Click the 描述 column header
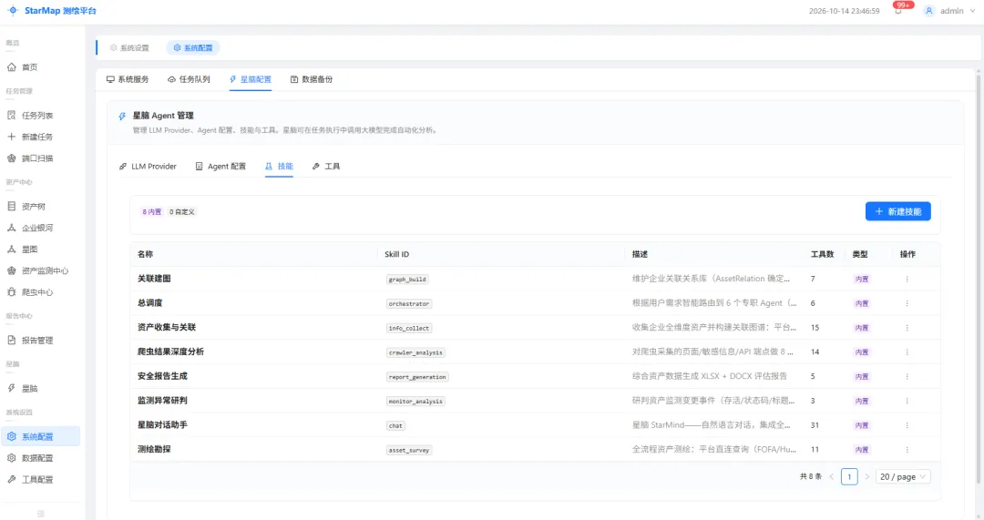This screenshot has width=984, height=520. [640, 254]
